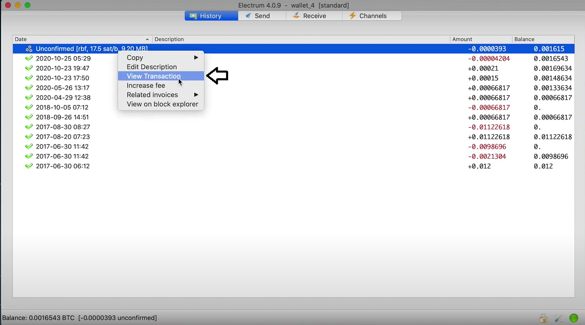Click the amount -0.01122618
Image resolution: width=585 pixels, height=325 pixels.
click(489, 127)
